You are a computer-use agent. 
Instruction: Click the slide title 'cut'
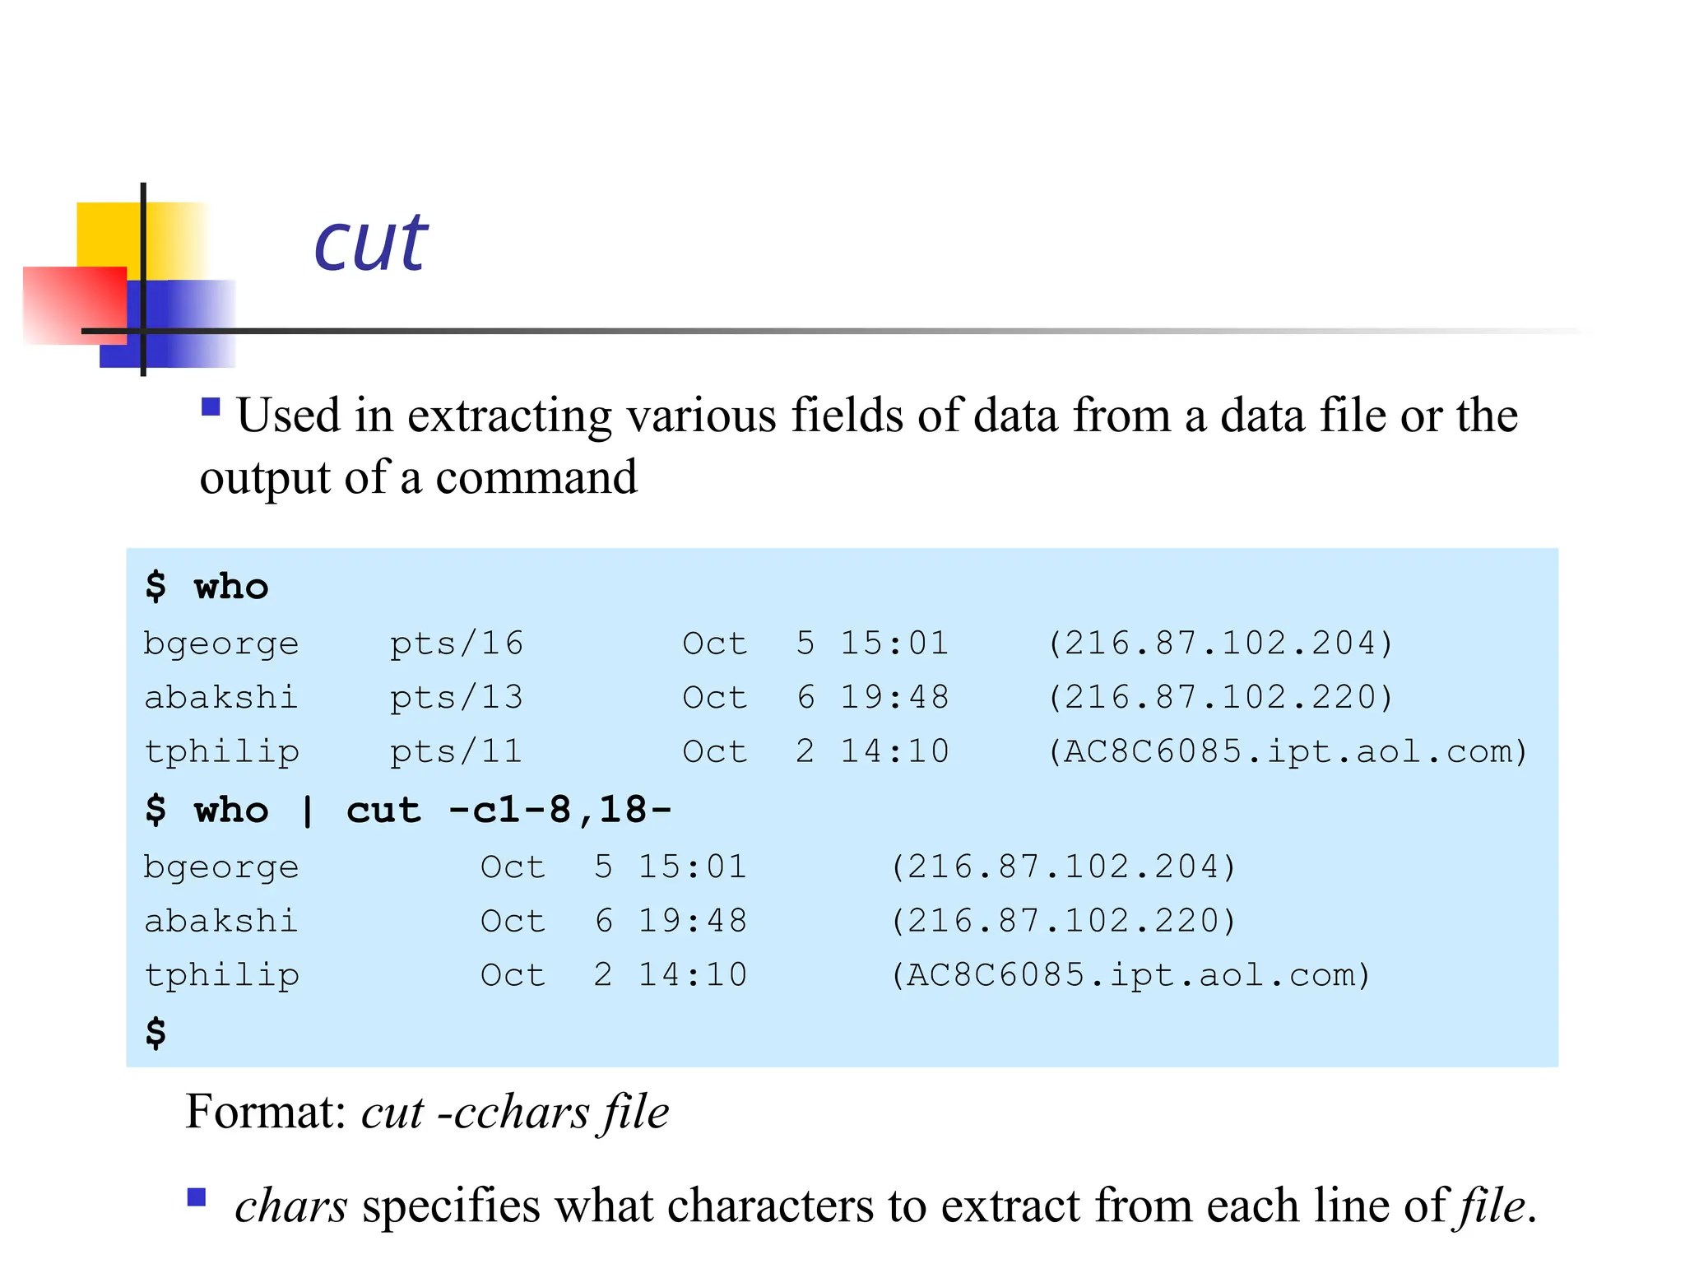370,243
